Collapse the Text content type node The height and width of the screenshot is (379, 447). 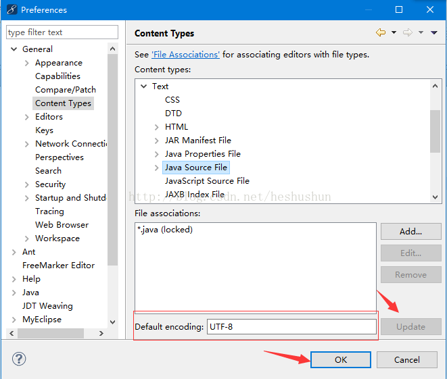tap(143, 86)
